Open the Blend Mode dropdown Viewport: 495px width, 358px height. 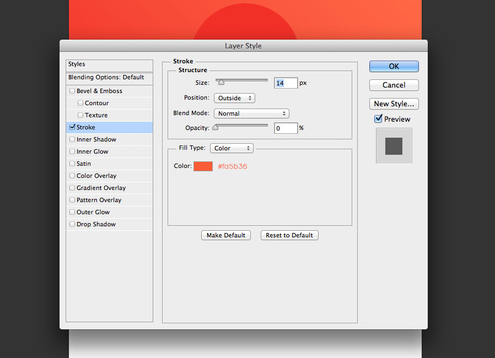(x=251, y=113)
